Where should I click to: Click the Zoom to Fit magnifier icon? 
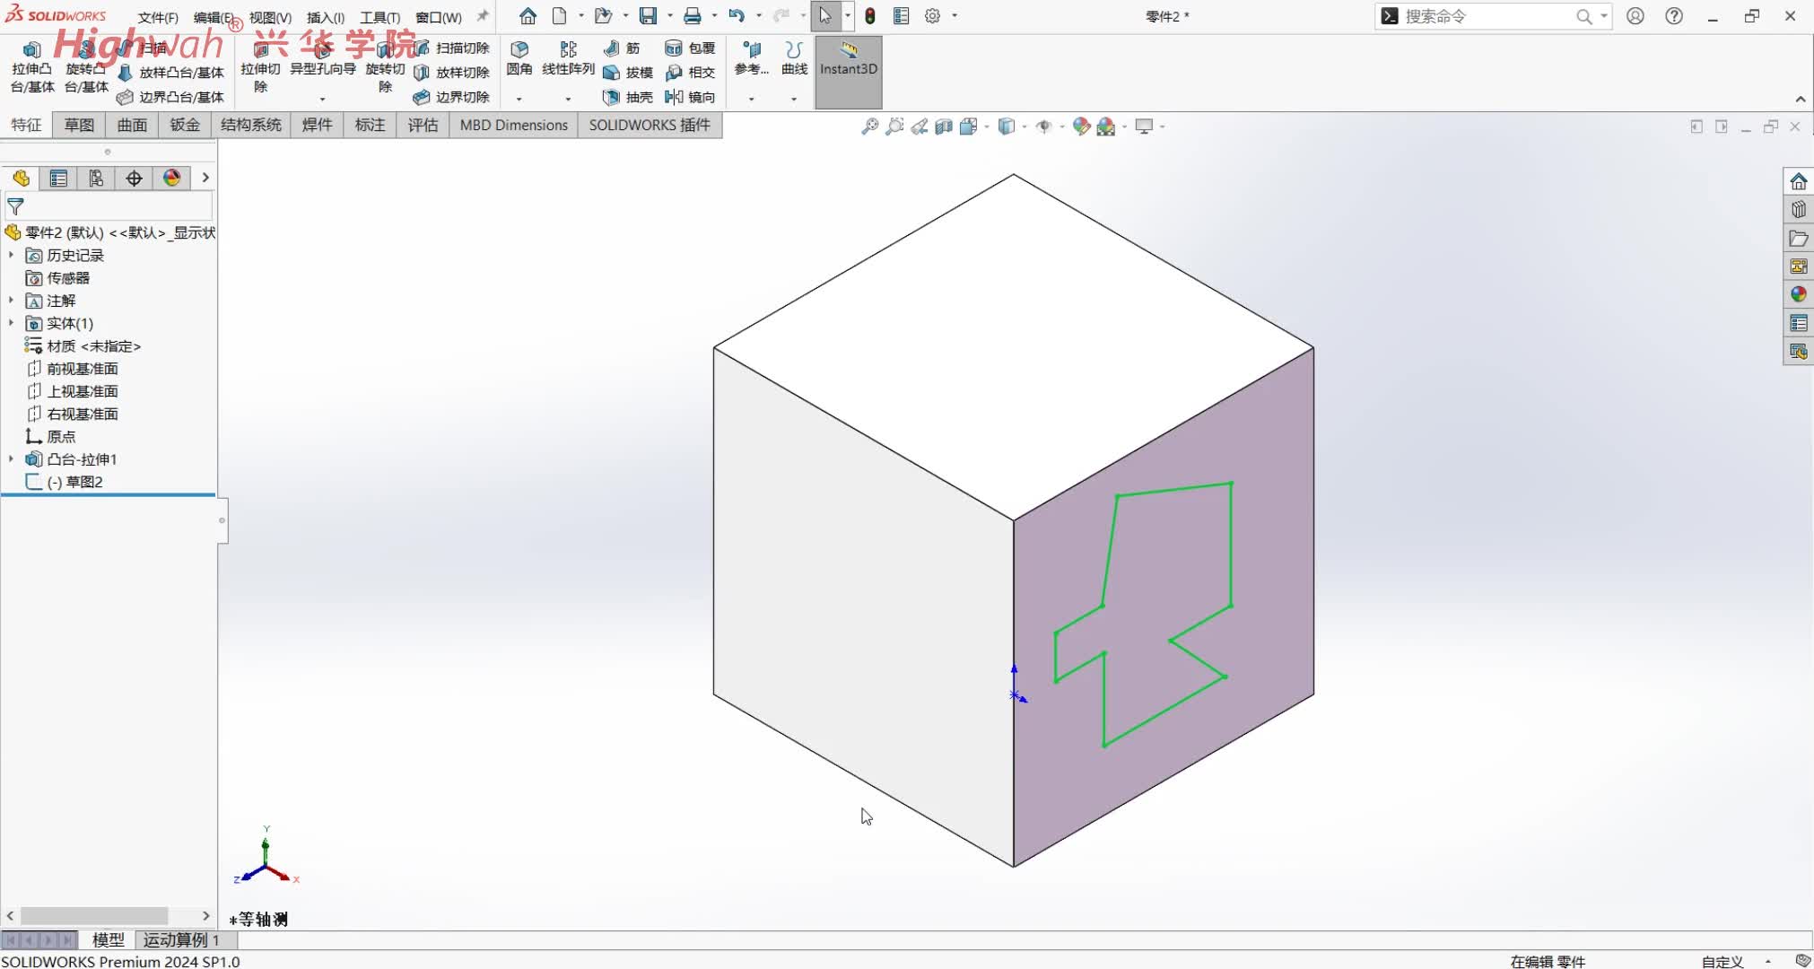click(x=869, y=127)
